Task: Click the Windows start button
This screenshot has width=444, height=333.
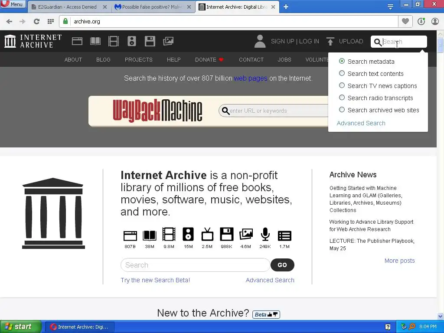Action: [21, 326]
